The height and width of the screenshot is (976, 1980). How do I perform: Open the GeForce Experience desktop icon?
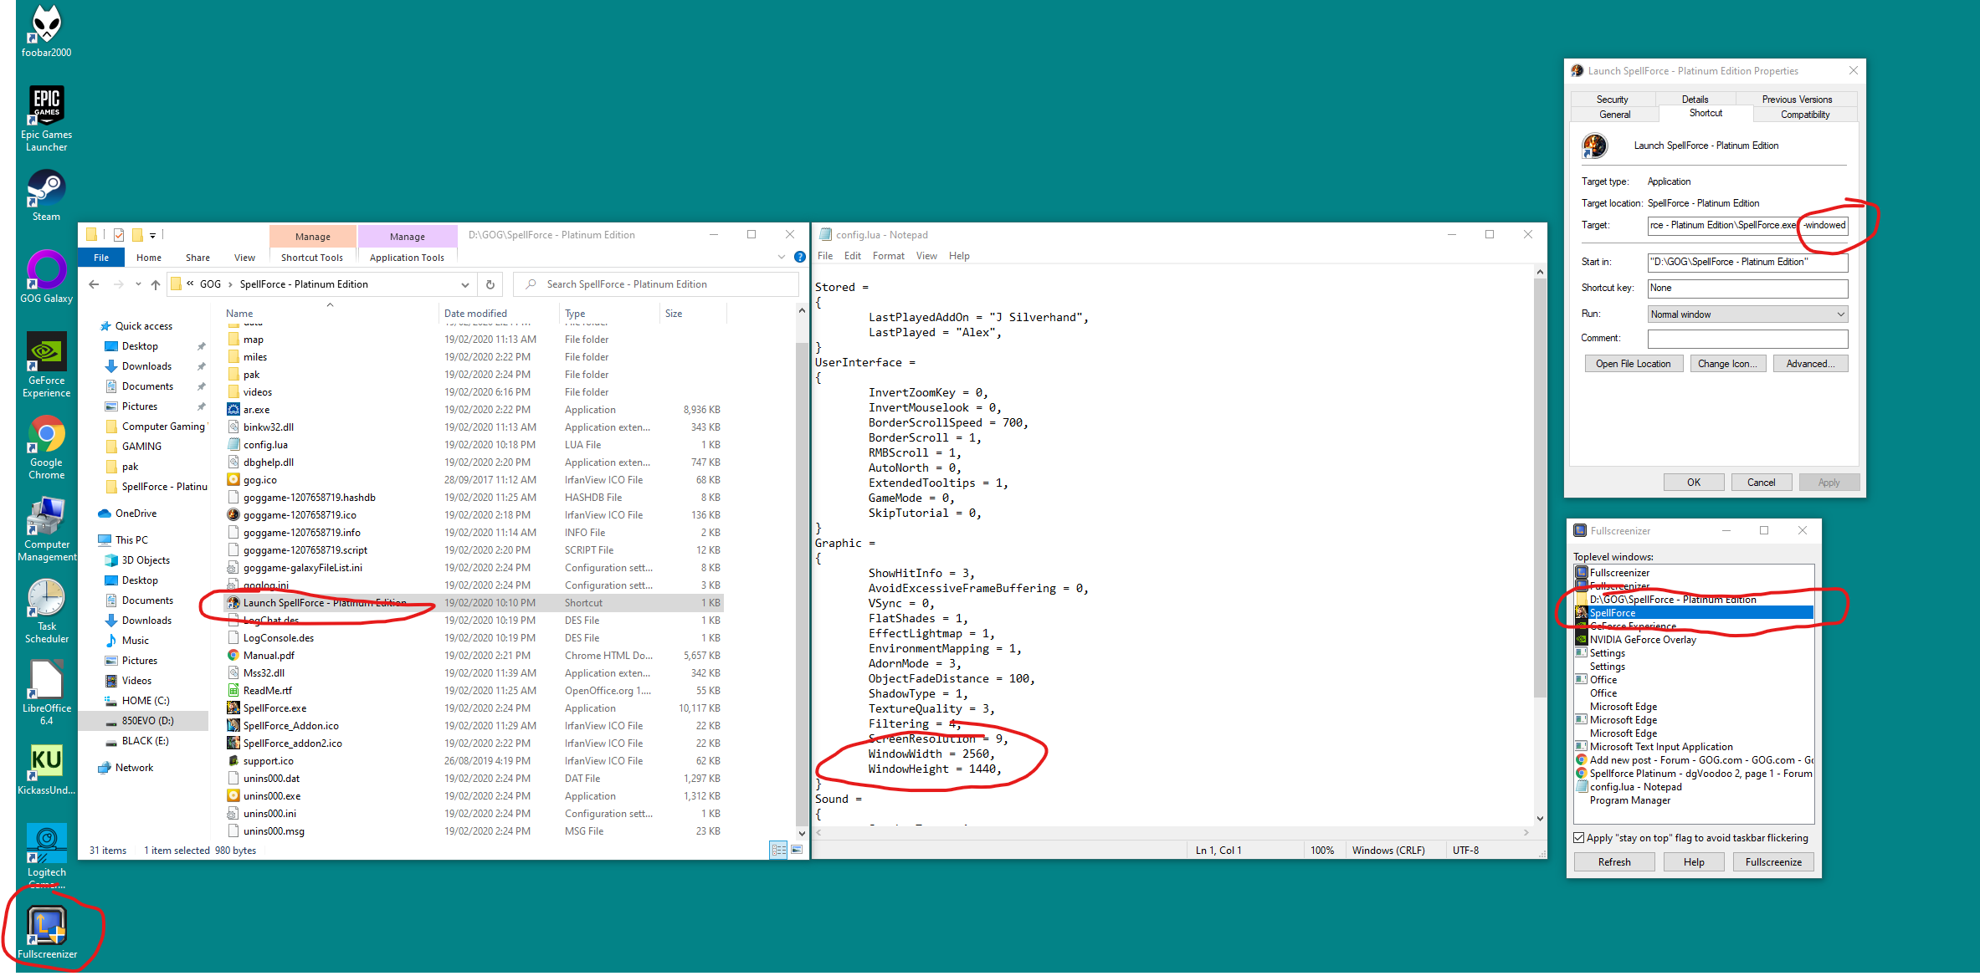pos(46,364)
